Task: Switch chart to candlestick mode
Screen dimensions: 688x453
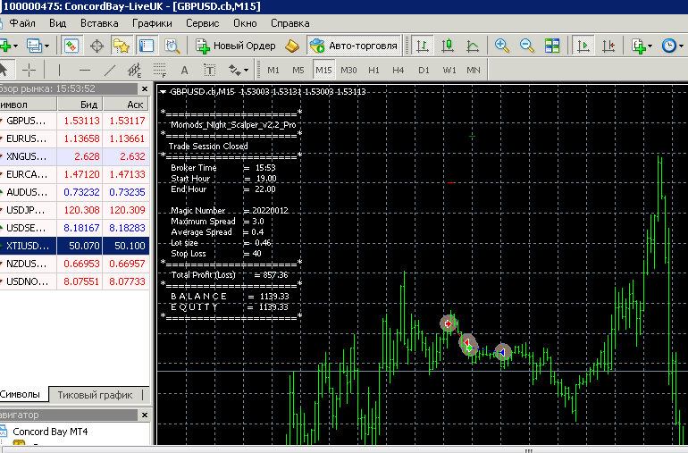Action: tap(447, 46)
